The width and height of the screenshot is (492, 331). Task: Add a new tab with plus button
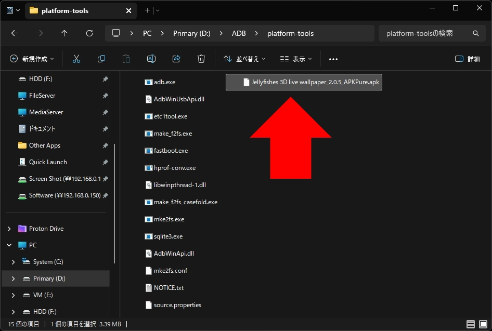(147, 10)
